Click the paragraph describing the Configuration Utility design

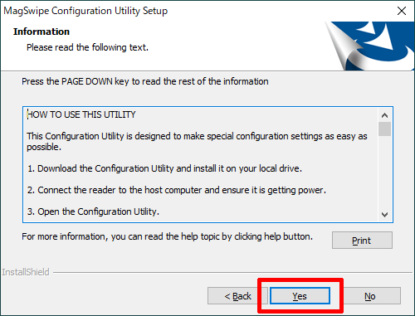[197, 141]
